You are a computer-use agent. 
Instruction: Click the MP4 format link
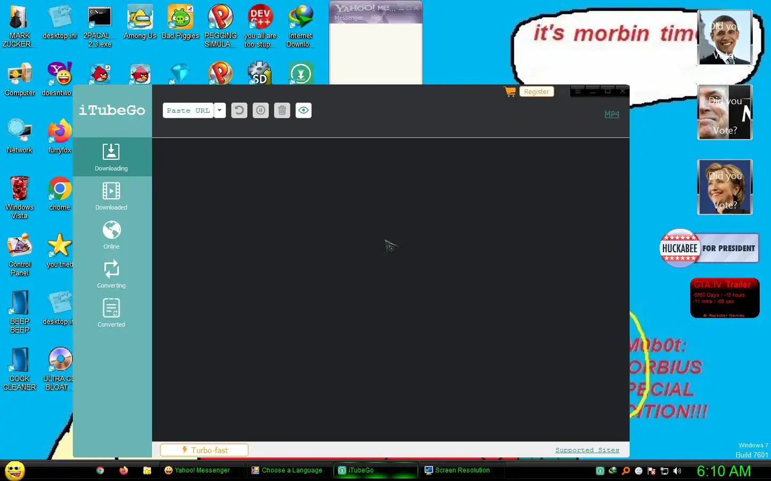pyautogui.click(x=611, y=114)
